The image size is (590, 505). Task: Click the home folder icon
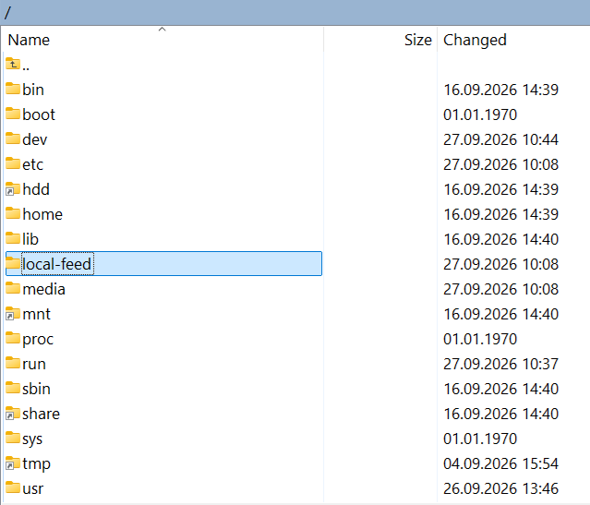click(x=13, y=213)
